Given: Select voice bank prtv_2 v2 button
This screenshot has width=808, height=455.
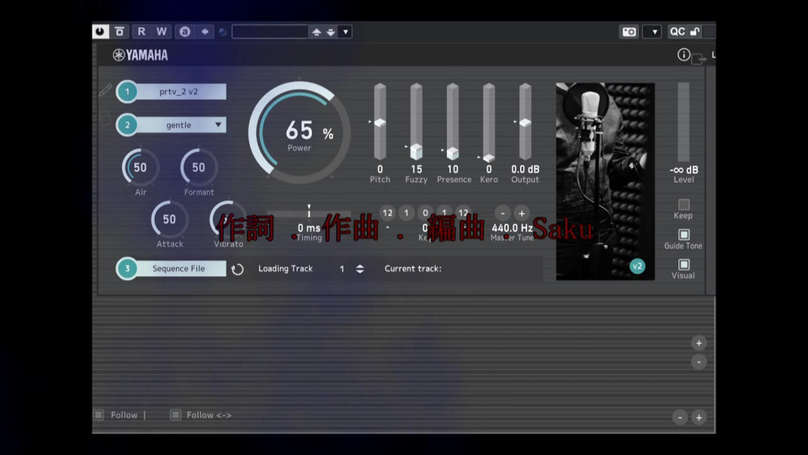Looking at the screenshot, I should point(178,92).
